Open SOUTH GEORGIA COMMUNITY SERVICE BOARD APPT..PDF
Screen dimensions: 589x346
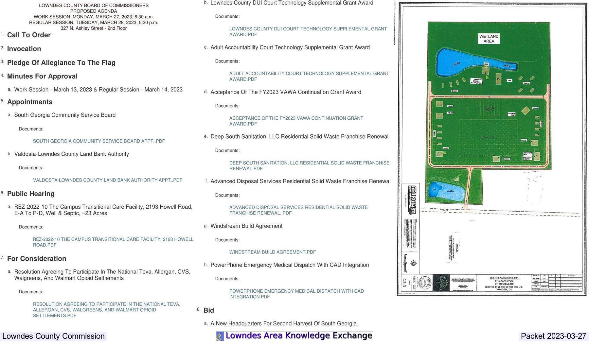(99, 141)
